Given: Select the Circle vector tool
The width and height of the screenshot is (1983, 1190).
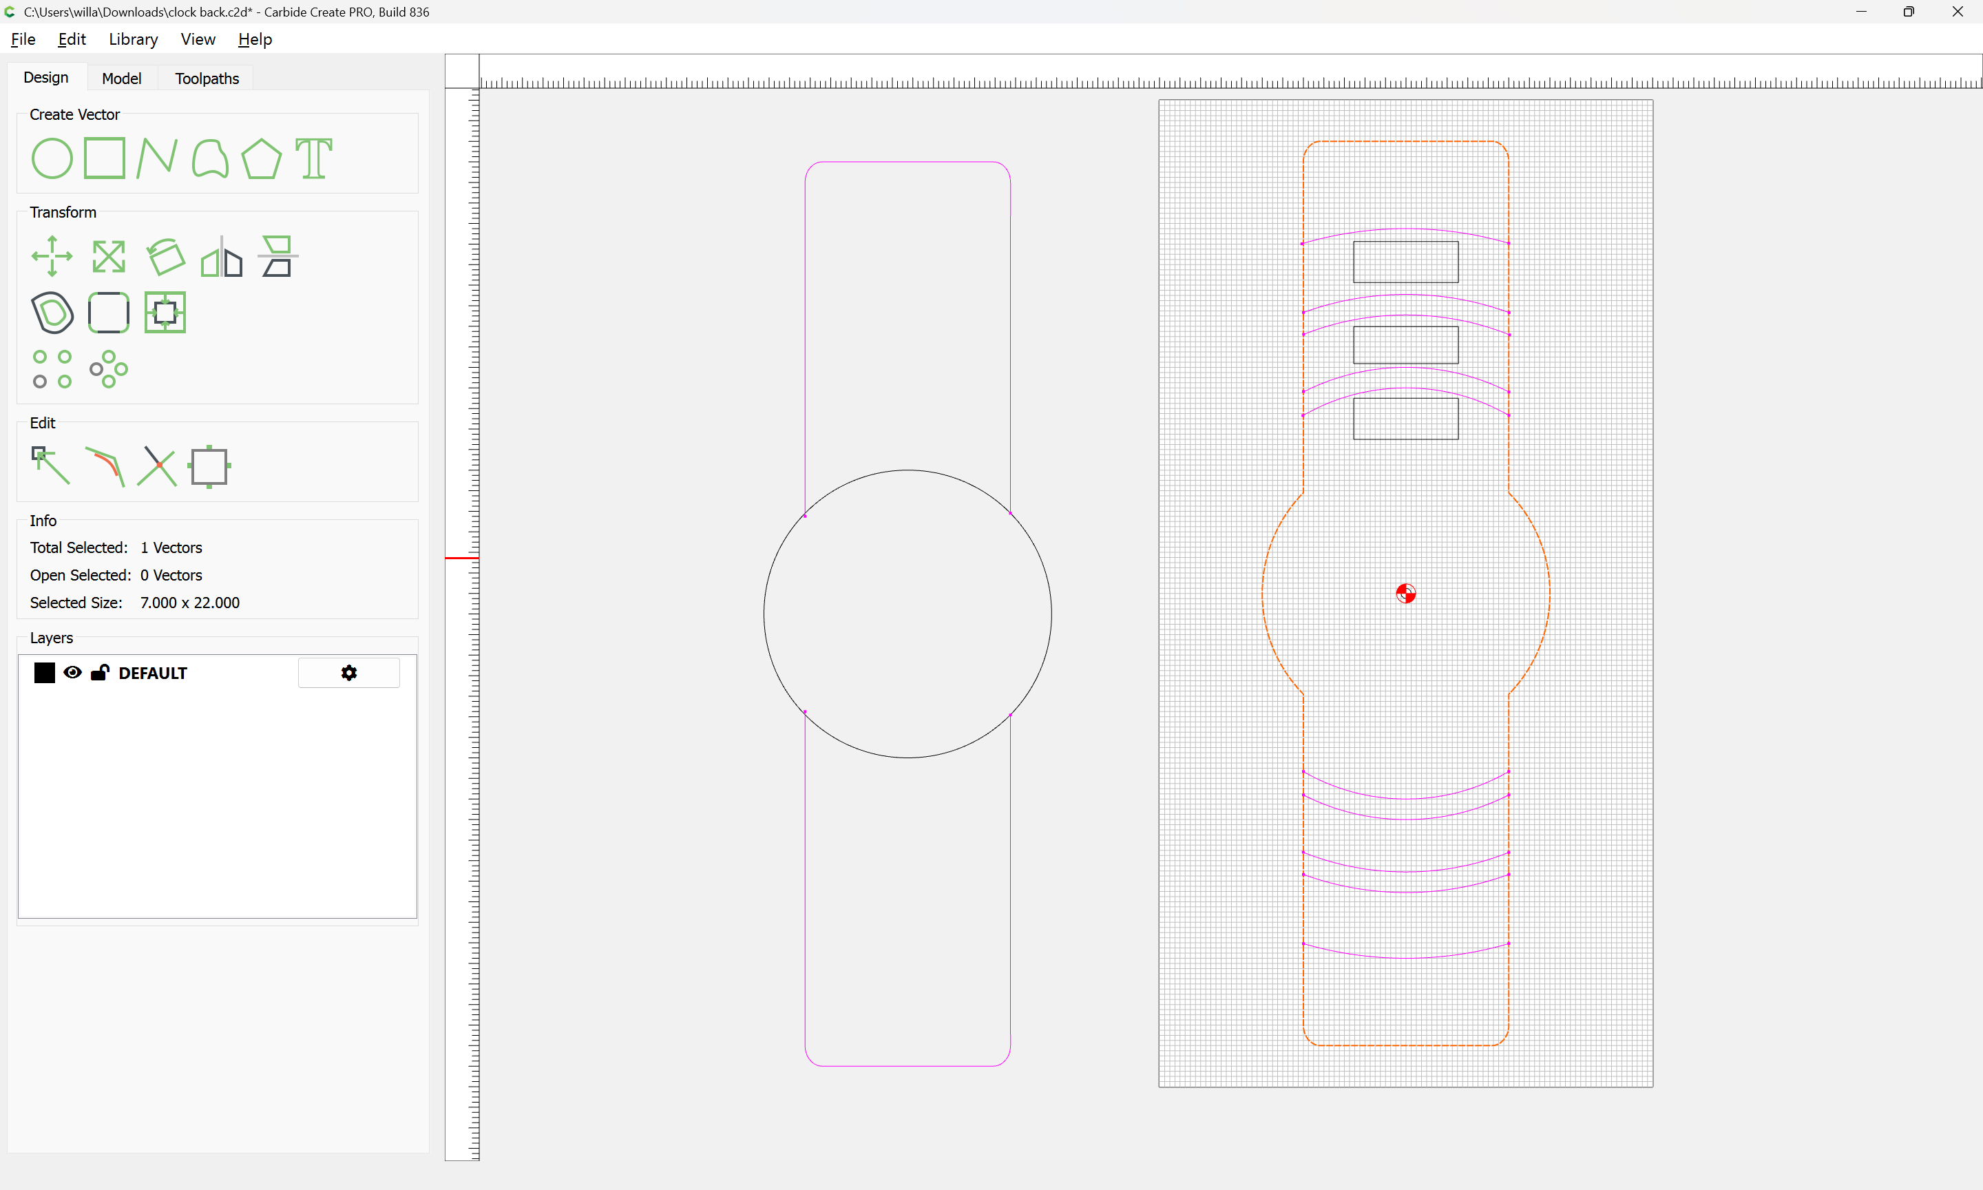Looking at the screenshot, I should pyautogui.click(x=52, y=158).
